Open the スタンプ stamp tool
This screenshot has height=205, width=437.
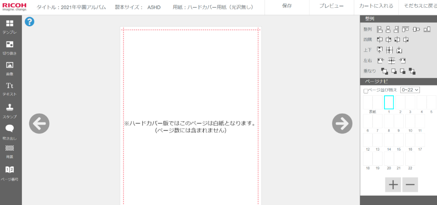(x=10, y=110)
